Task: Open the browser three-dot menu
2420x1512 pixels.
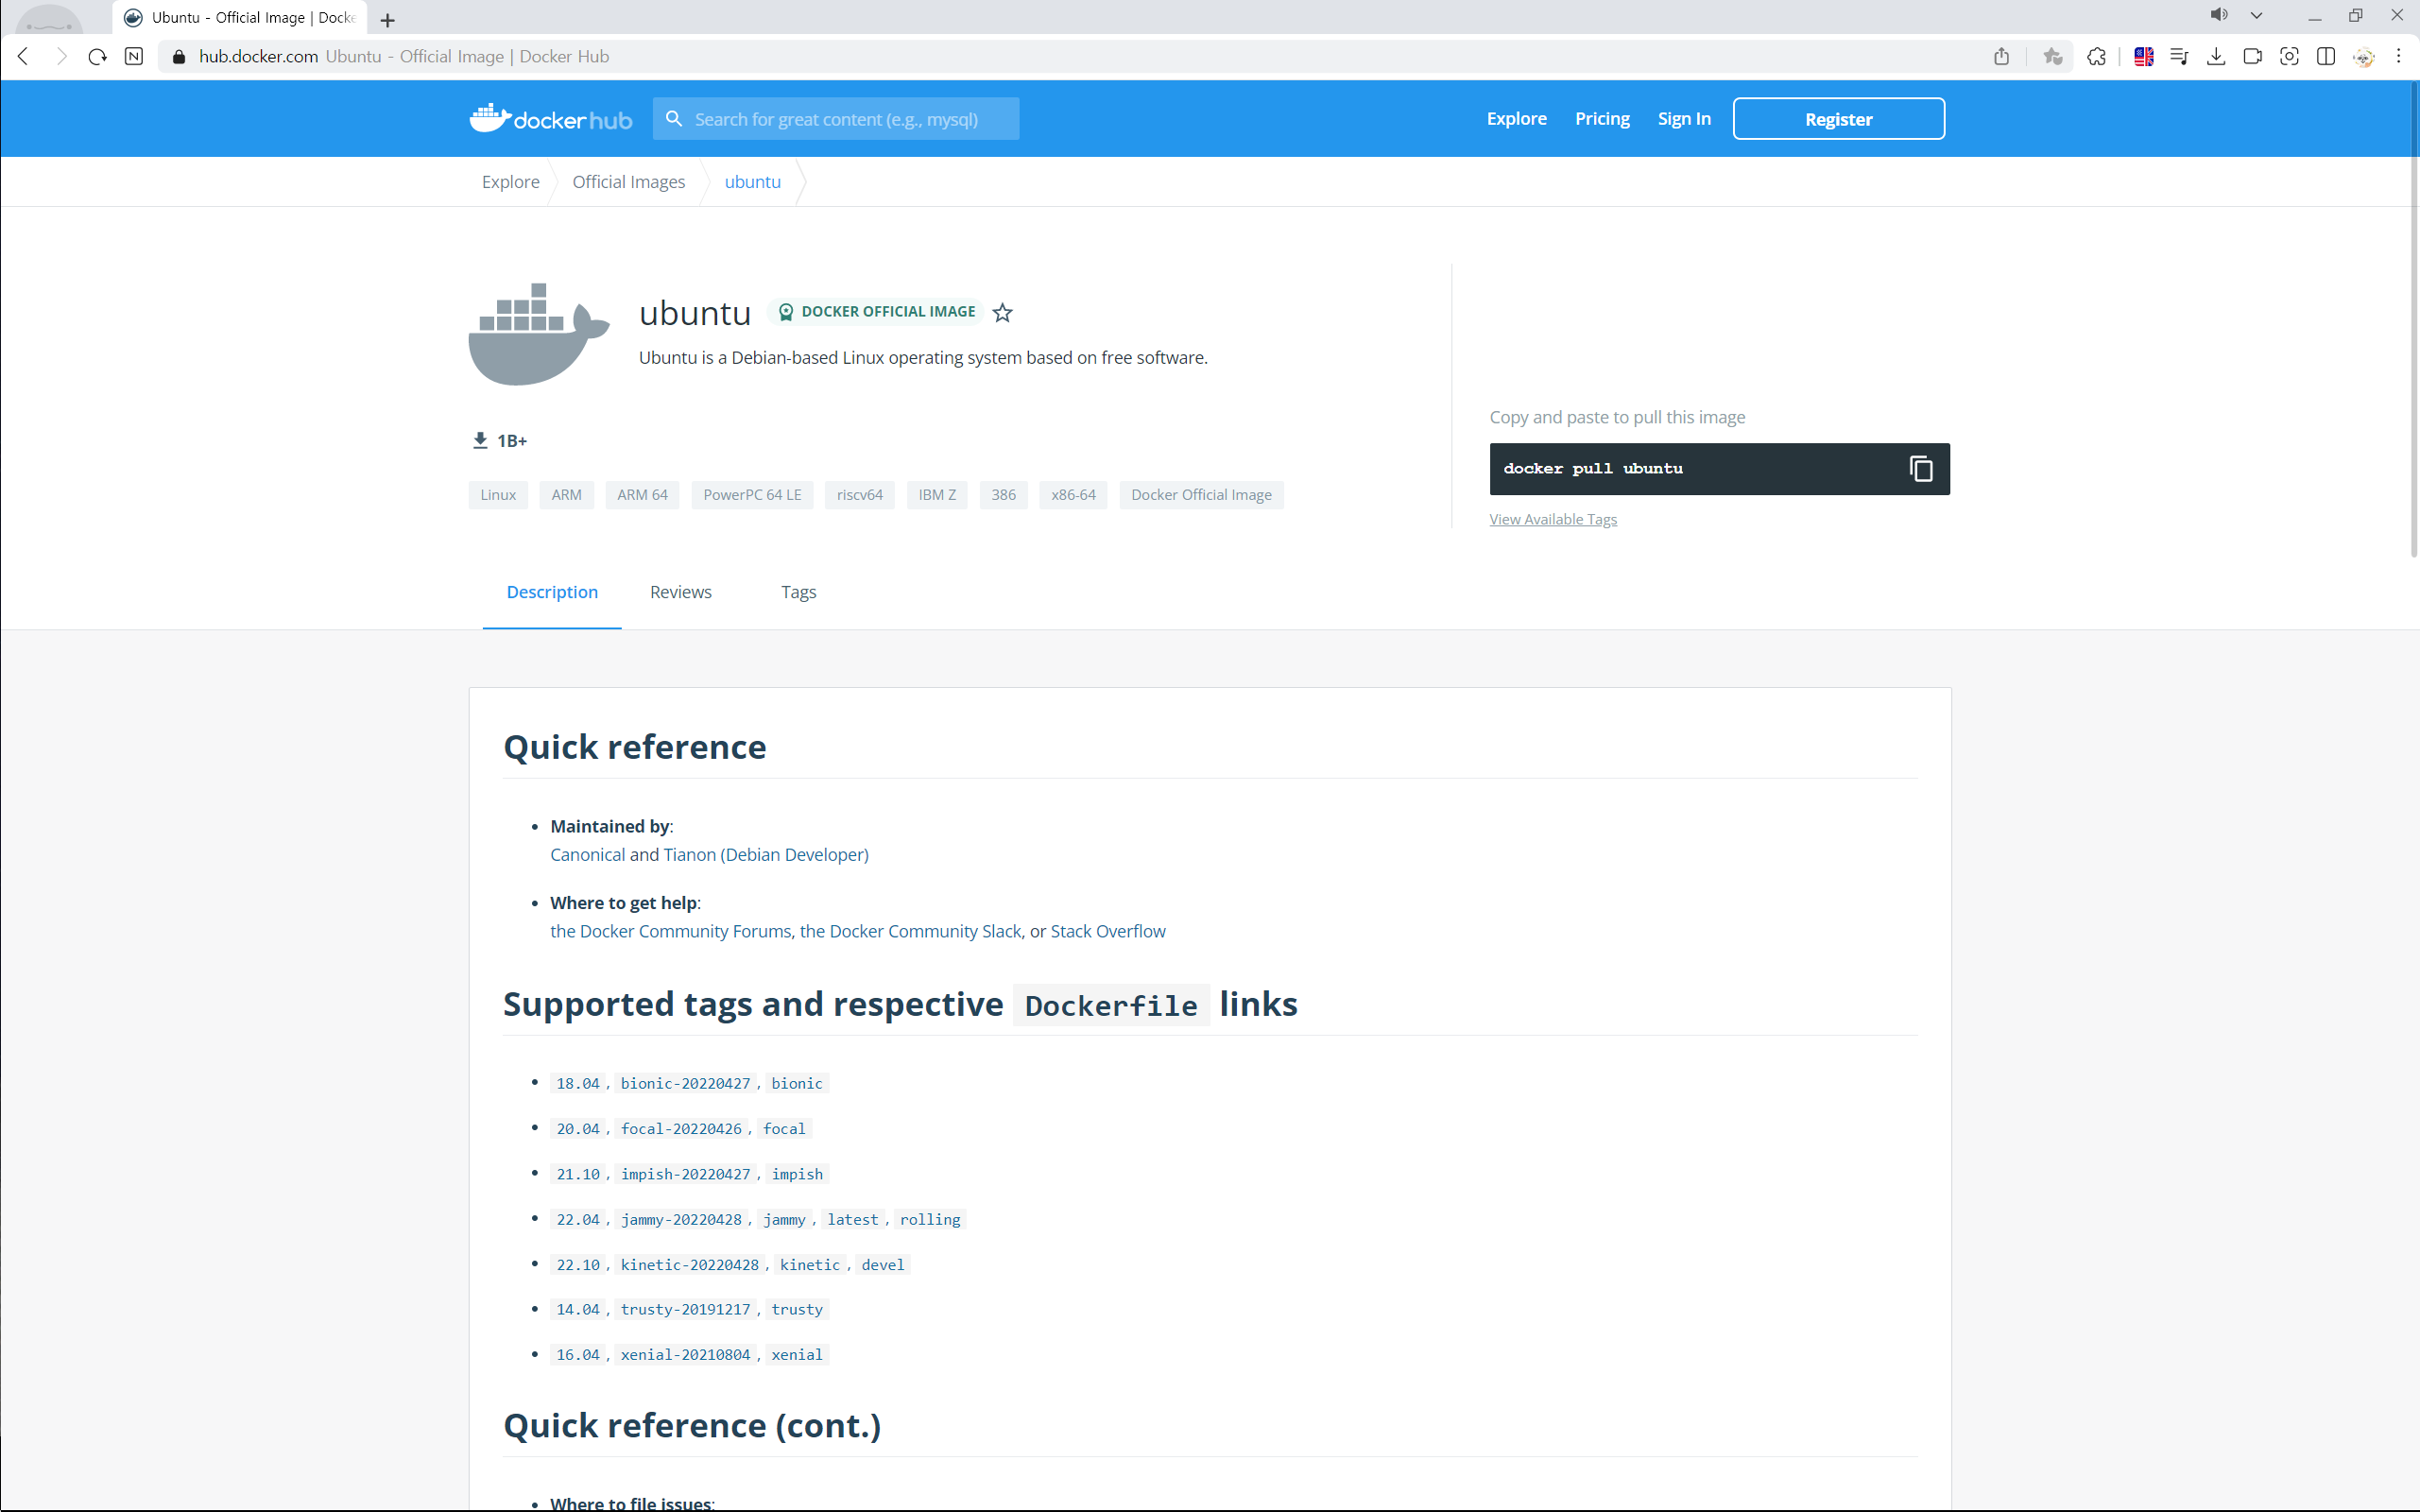Action: [x=2398, y=57]
